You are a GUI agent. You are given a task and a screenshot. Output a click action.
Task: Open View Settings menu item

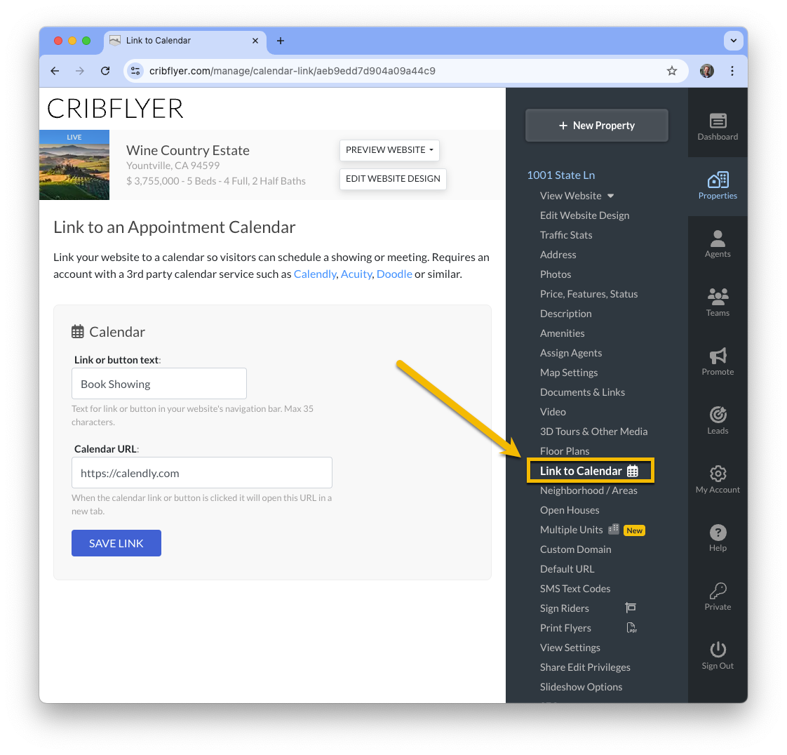(570, 648)
